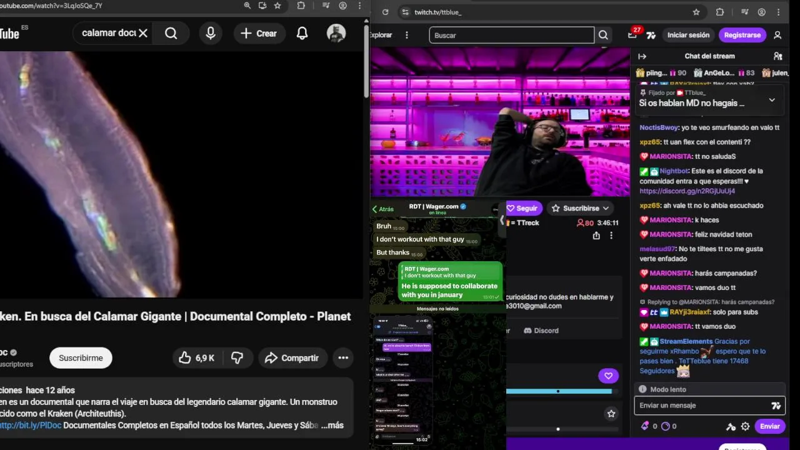Click the Suscribirme button on YouTube

pos(81,357)
